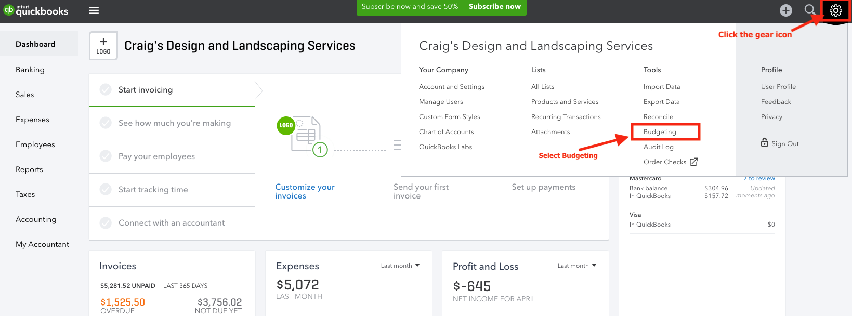Click check circle beside Start invoicing
852x316 pixels.
coord(106,89)
